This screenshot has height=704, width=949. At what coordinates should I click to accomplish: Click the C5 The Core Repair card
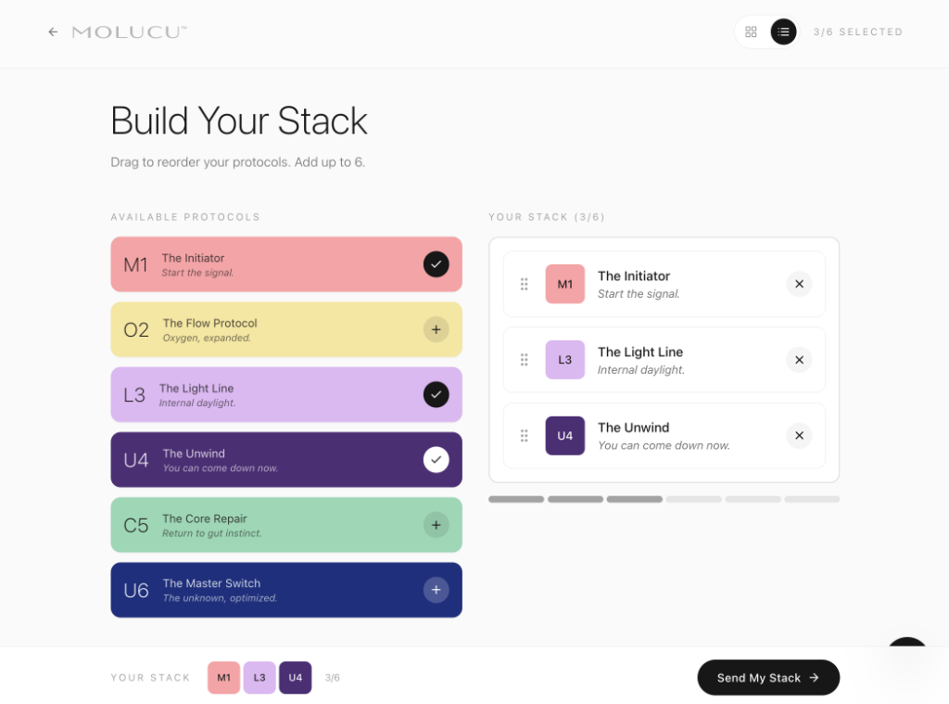coord(286,525)
